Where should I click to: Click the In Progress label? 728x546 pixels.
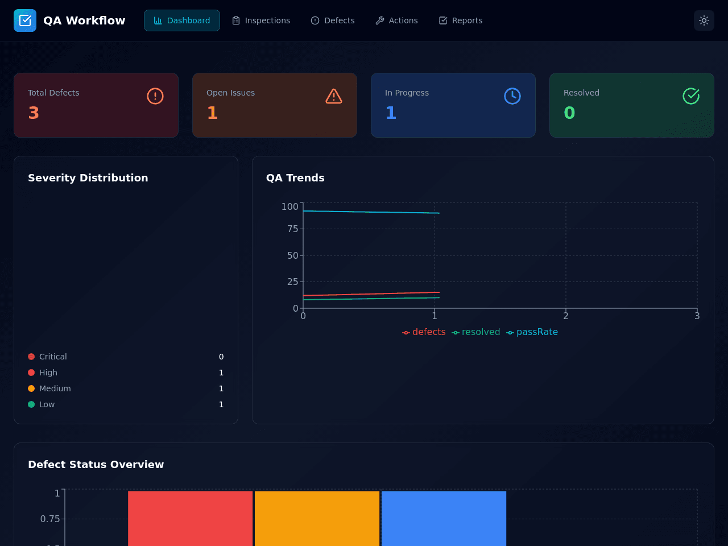407,93
